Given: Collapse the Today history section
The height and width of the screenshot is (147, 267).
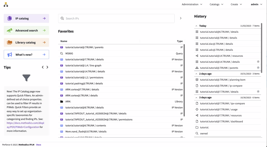Looking at the screenshot, I should (196, 26).
